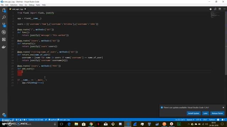
Task: Click the Python 3.6 interpreter selector in the status bar
Action: [36, 120]
